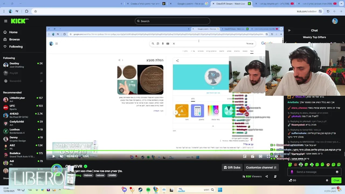Screen dimensions: 345x194
Task: Select the lowercase hebrew tag
Action: [x=100, y=175]
